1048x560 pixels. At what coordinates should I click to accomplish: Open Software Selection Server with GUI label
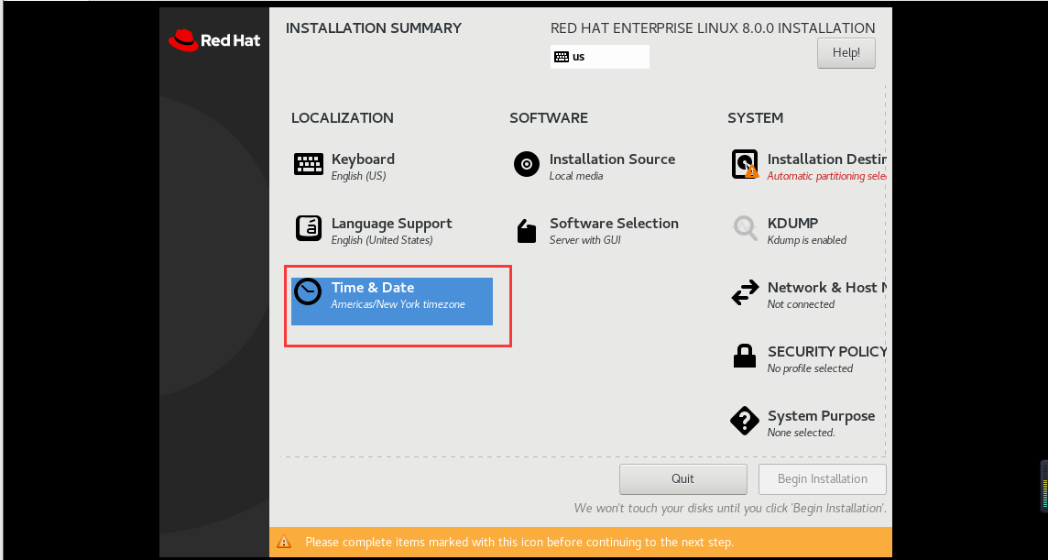584,240
